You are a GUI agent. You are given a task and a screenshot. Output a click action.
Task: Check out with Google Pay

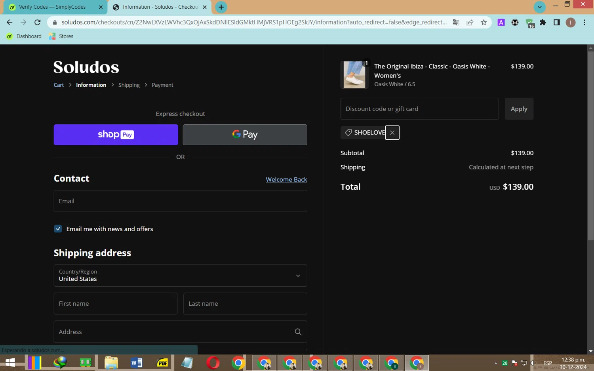245,135
